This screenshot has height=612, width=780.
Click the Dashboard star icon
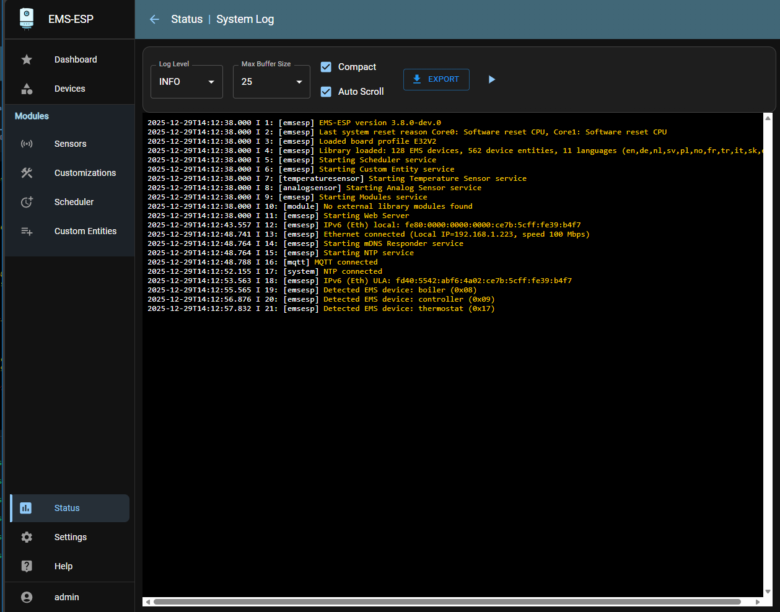tap(27, 59)
